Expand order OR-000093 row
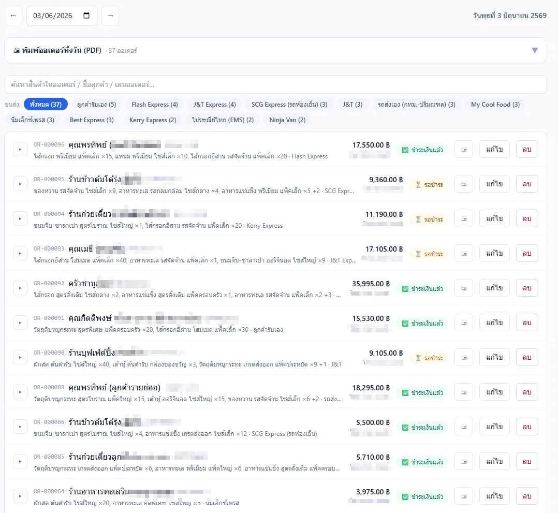The image size is (558, 513). tap(20, 253)
